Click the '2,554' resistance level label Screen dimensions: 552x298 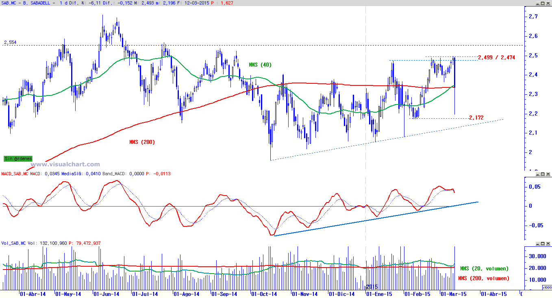(x=10, y=42)
